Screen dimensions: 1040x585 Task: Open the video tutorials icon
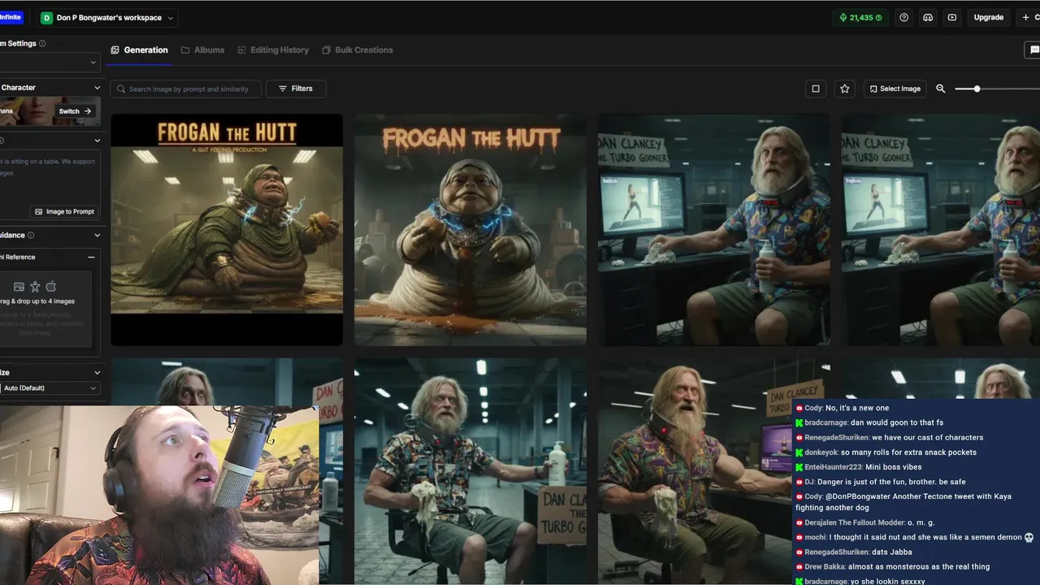pos(952,17)
